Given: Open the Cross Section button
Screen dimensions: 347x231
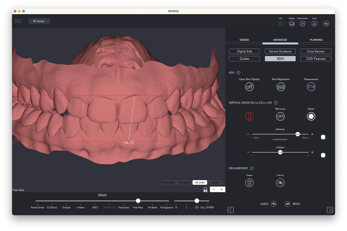Looking at the screenshot, I should pyautogui.click(x=316, y=51).
